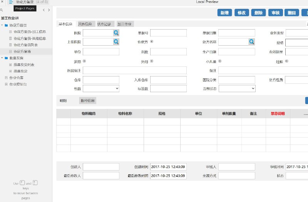The height and width of the screenshot is (202, 308).
Task: Collapse the 协定方备货 folder in sidebar
Action: [2, 25]
